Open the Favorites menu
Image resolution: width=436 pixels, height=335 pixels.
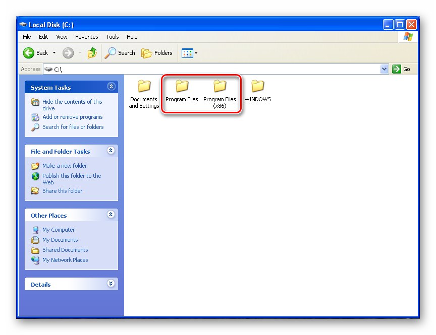pos(86,37)
